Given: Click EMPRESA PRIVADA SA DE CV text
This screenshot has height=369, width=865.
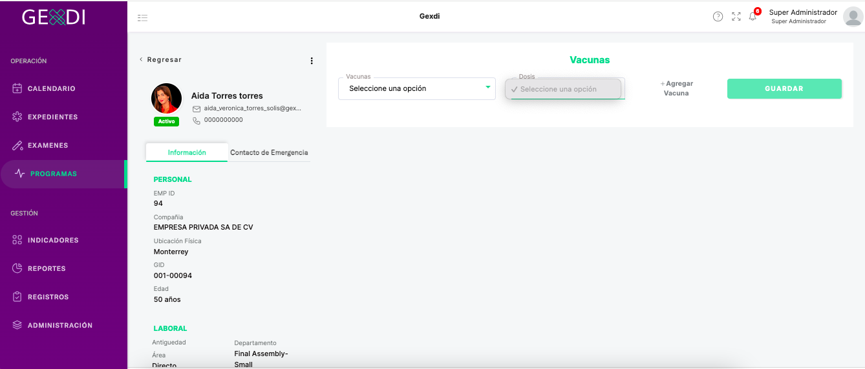Looking at the screenshot, I should coord(203,227).
